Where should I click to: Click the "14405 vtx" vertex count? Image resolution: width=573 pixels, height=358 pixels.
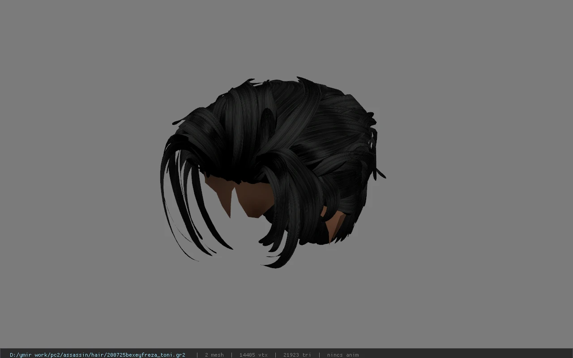click(253, 355)
